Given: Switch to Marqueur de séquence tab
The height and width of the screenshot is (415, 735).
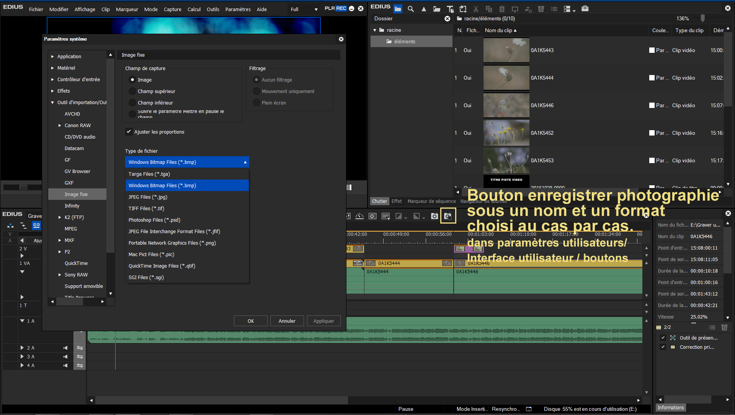Looking at the screenshot, I should (431, 201).
